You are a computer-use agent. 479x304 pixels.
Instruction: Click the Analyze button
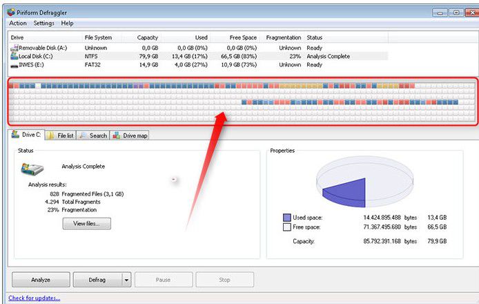tap(41, 280)
